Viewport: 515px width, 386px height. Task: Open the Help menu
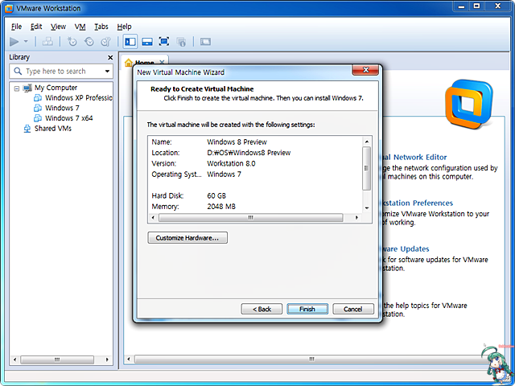(124, 27)
